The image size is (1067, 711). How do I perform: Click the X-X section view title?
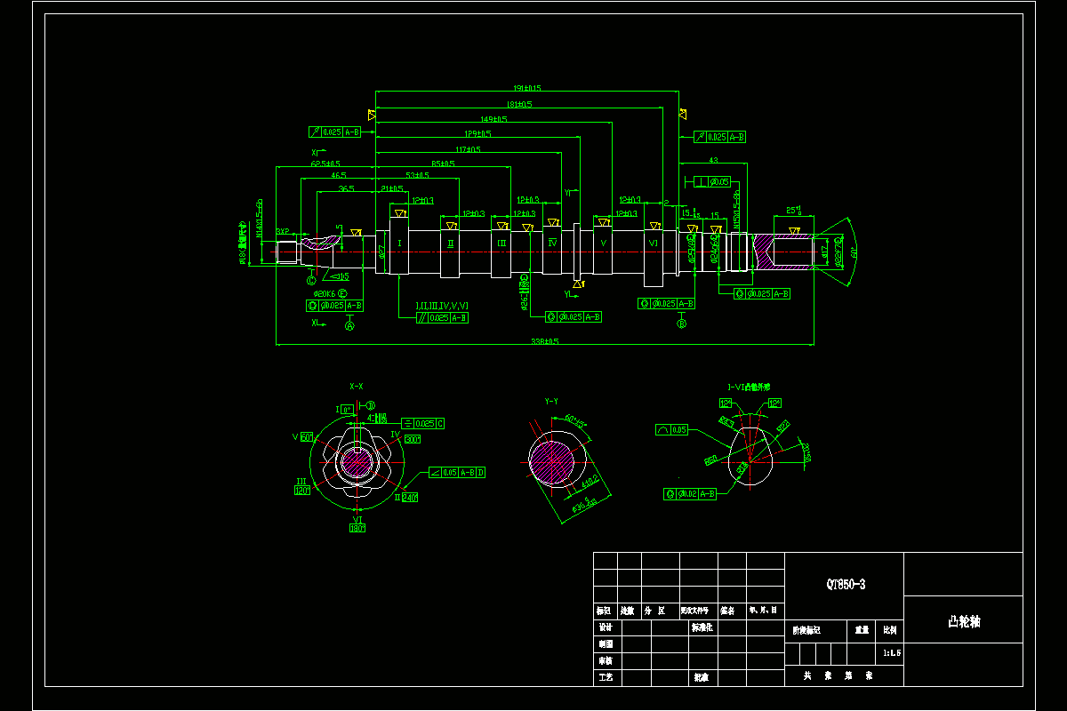pyautogui.click(x=356, y=387)
